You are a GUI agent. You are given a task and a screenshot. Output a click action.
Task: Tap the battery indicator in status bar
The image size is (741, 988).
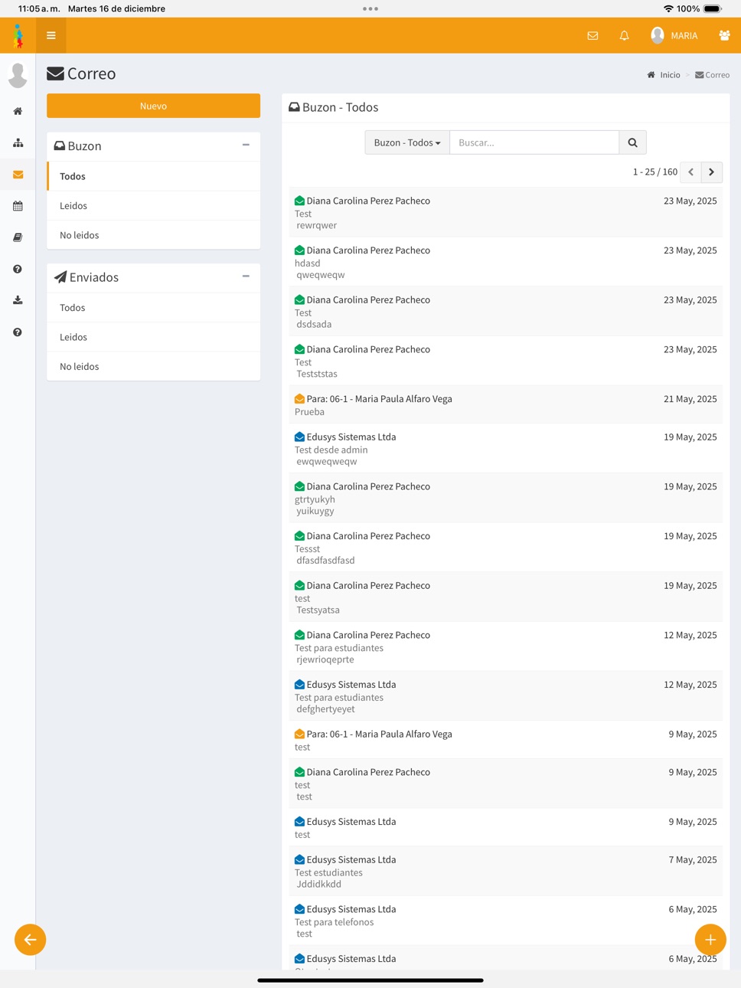[713, 8]
